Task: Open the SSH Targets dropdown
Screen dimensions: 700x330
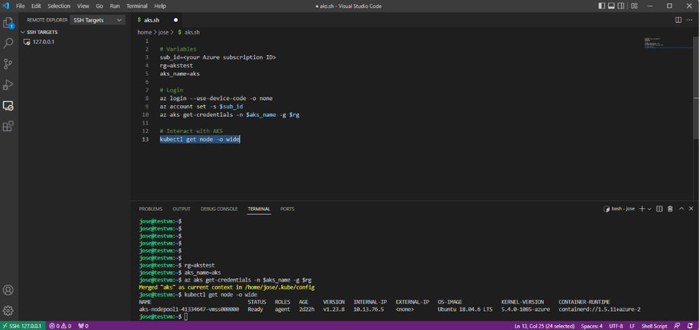Action: coord(97,20)
